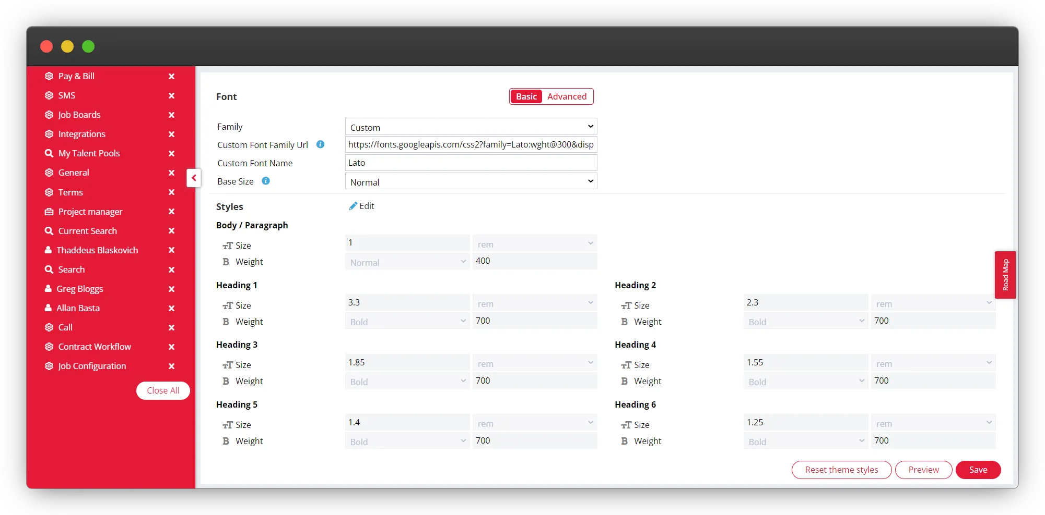Click the Preview button
Screen dimensions: 1045x515
pyautogui.click(x=923, y=470)
